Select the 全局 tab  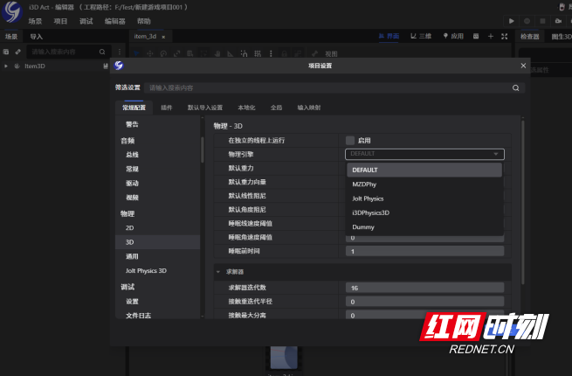coord(276,108)
